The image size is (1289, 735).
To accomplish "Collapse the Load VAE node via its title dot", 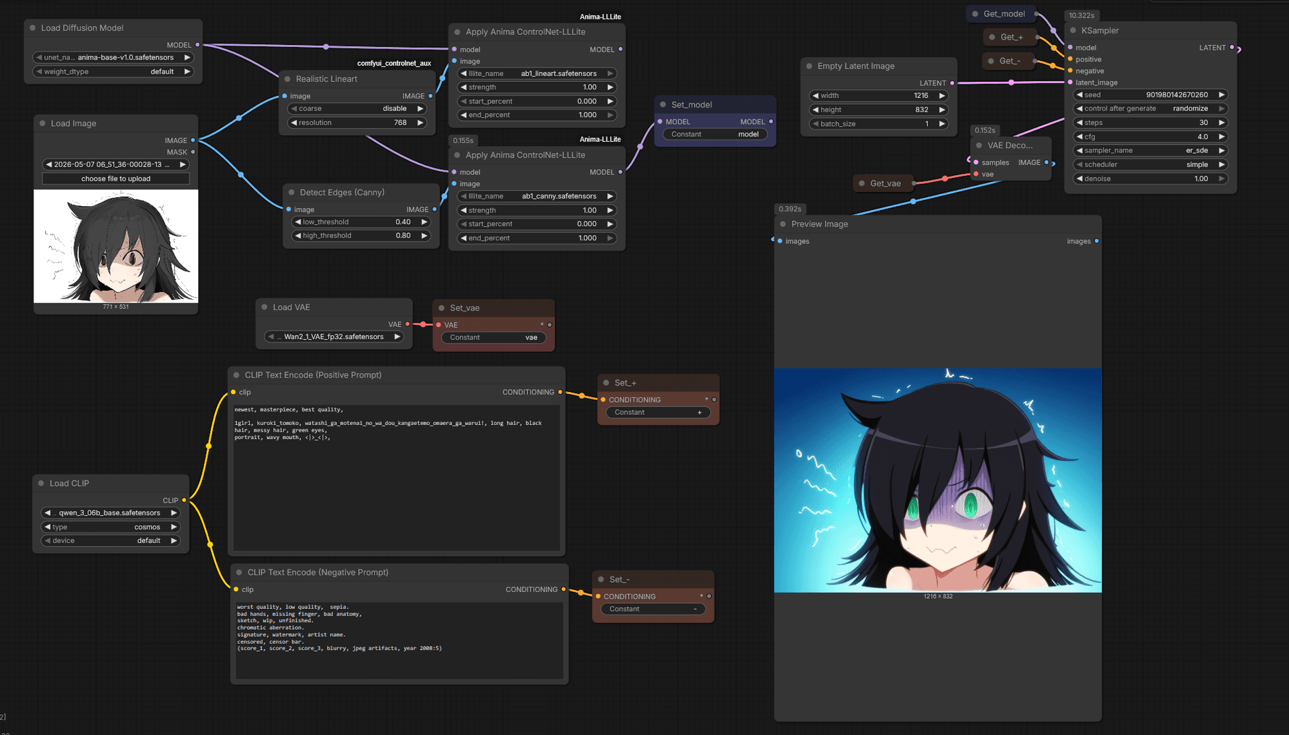I will pyautogui.click(x=265, y=307).
